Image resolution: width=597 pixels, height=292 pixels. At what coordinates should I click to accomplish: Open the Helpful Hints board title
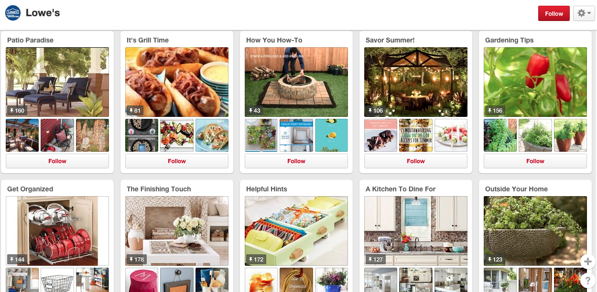[267, 189]
